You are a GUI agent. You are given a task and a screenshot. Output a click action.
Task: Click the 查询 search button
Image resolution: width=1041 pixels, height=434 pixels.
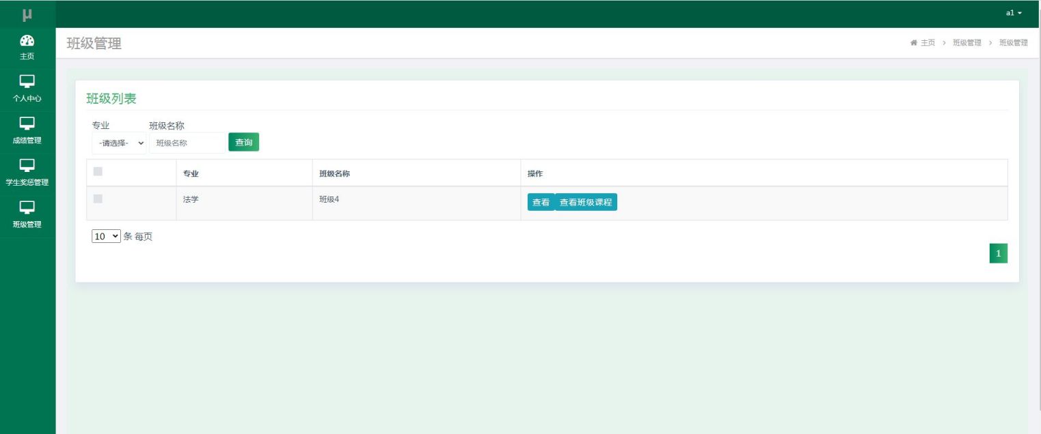point(243,142)
